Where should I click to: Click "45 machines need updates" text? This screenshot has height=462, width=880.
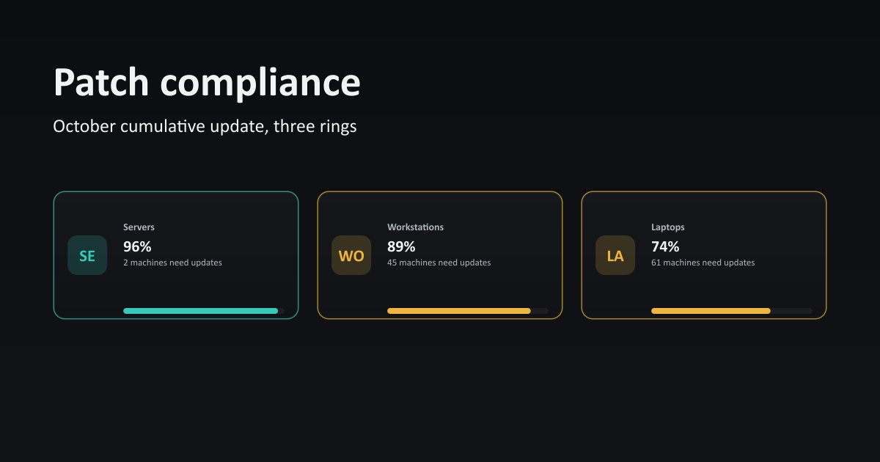[x=439, y=263]
